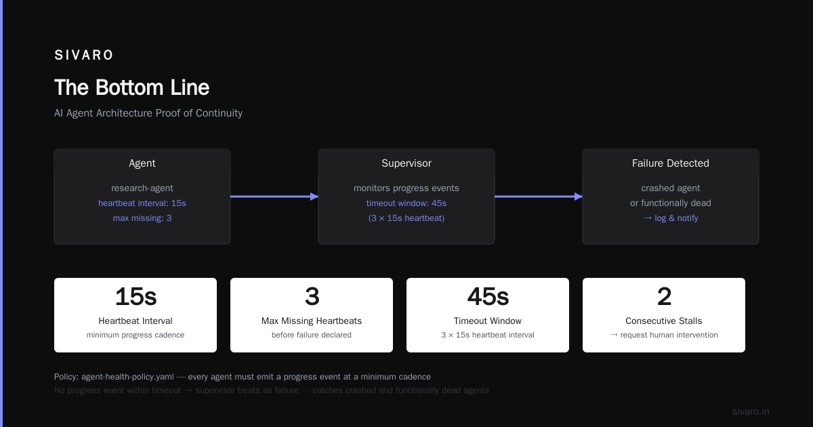This screenshot has height=427, width=813.
Task: Click the SIVARO logo text
Action: click(84, 56)
